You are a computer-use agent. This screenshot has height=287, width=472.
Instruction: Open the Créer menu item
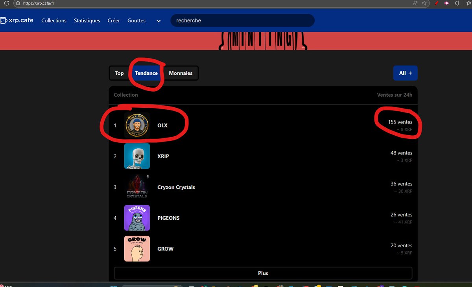coord(114,20)
